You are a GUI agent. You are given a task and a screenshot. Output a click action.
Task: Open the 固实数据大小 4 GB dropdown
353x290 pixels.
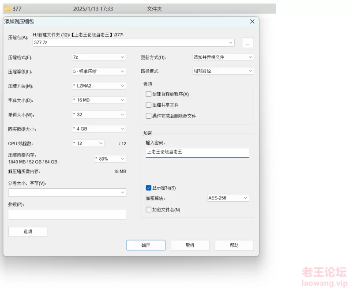(99, 129)
